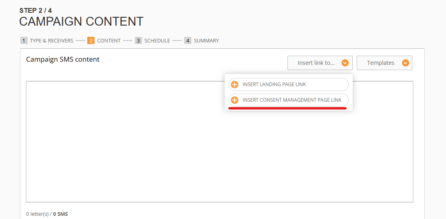446x219 pixels.
Task: Open the Templates dropdown
Action: (384, 63)
